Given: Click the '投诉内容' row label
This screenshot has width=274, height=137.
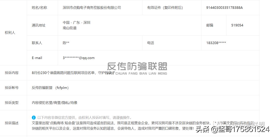Looking at the screenshot, I should [11, 73].
